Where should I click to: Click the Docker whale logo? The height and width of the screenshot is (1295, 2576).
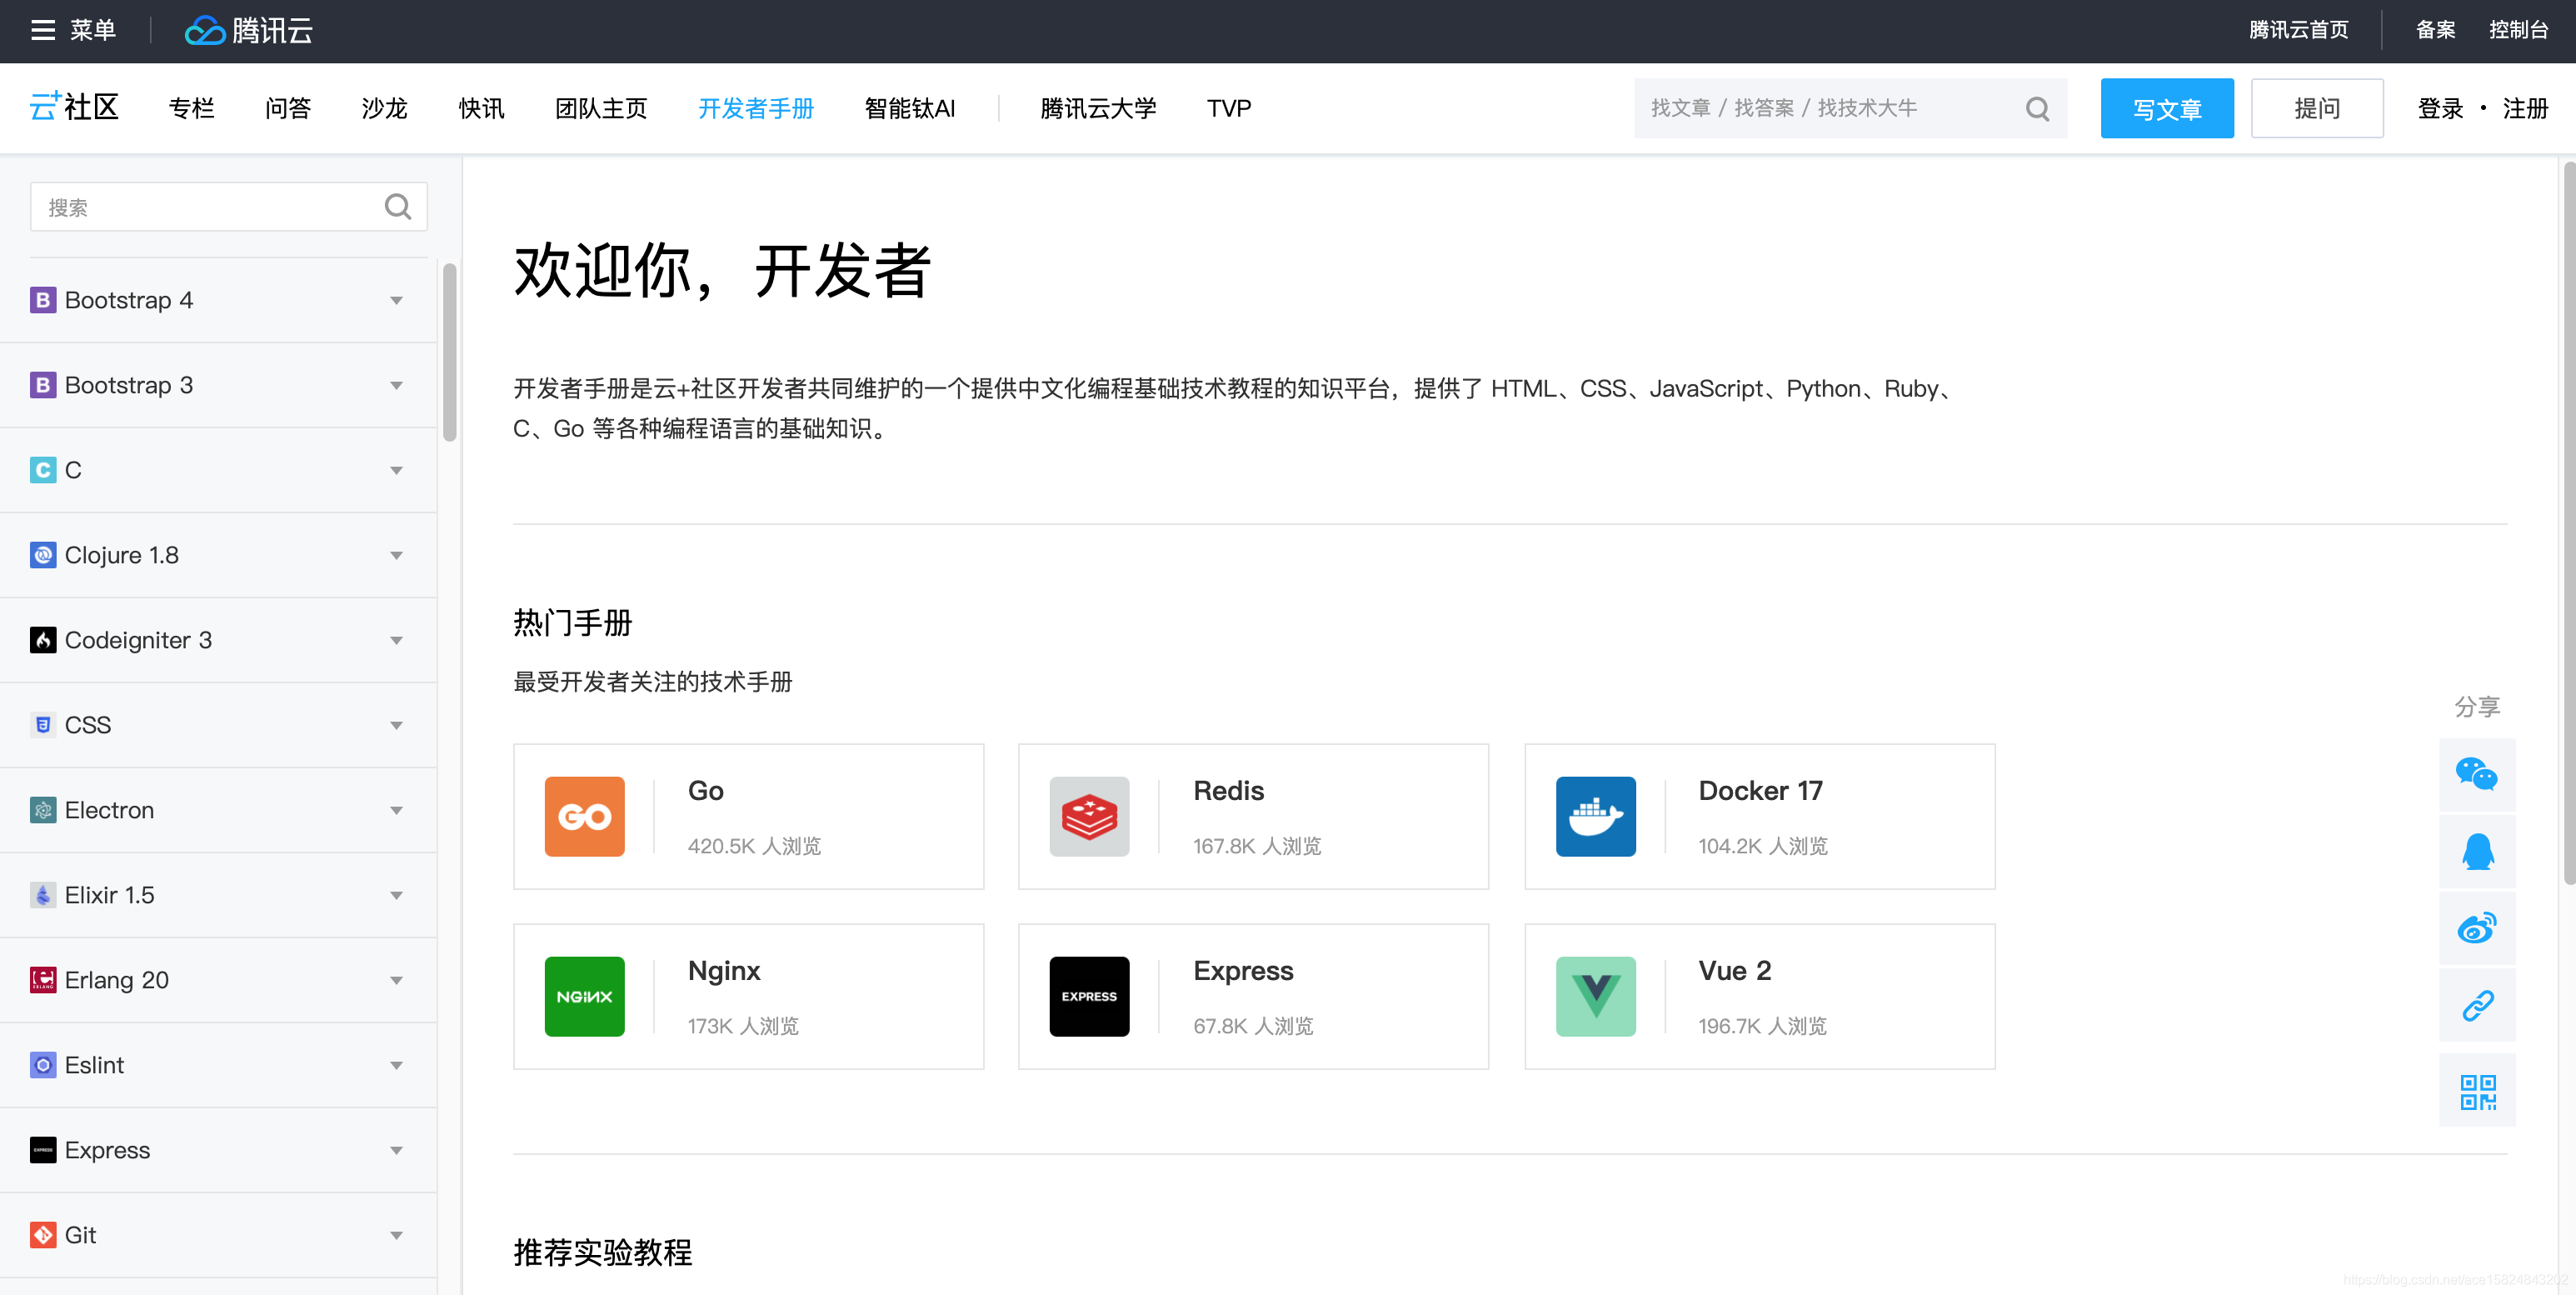coord(1596,816)
